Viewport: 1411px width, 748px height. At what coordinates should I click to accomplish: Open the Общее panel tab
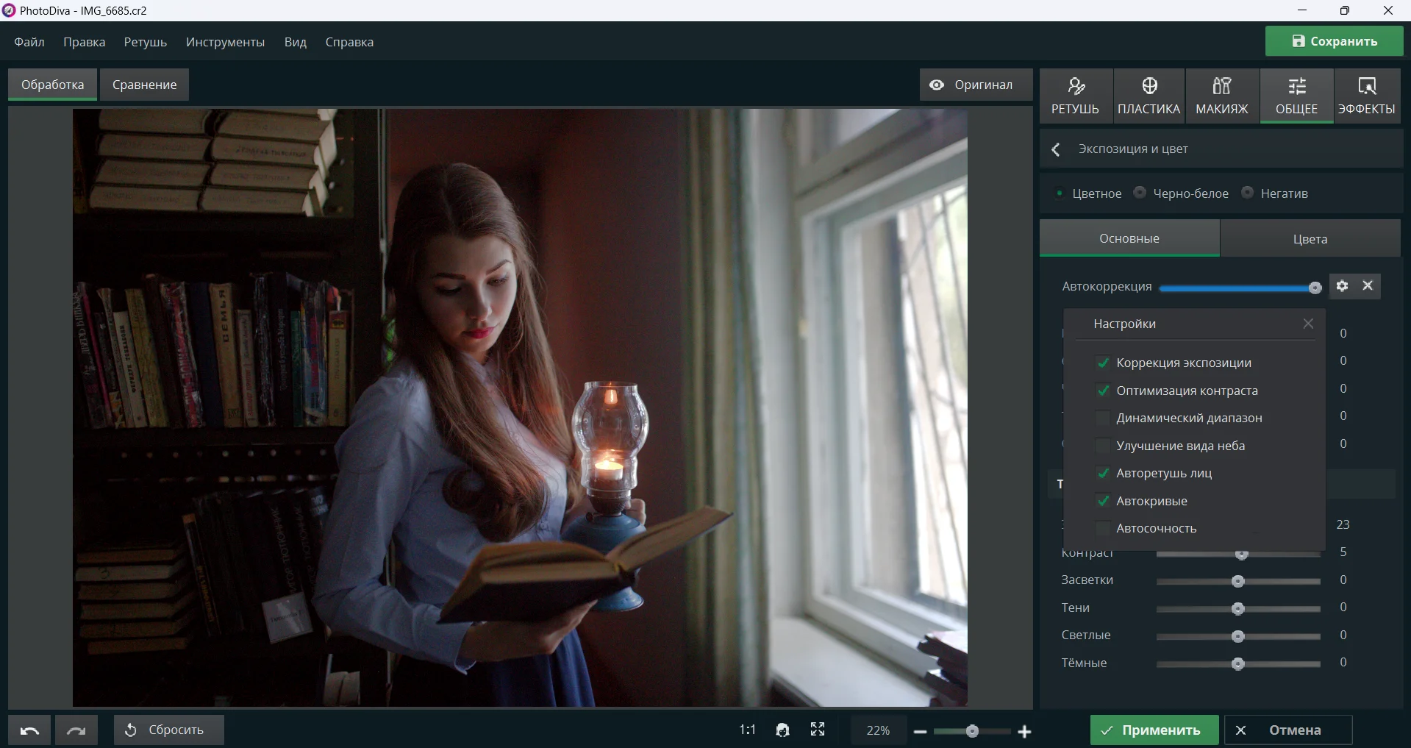[x=1296, y=96]
